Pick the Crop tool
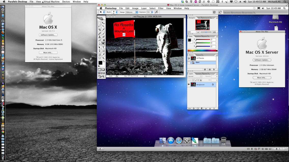Viewport: 289px width, 162px height. (100, 30)
